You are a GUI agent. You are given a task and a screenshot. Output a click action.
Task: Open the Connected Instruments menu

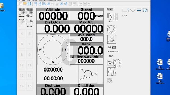(47, 0)
